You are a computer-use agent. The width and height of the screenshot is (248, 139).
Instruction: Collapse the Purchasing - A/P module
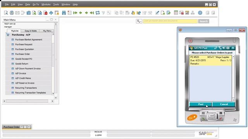pyautogui.click(x=21, y=35)
